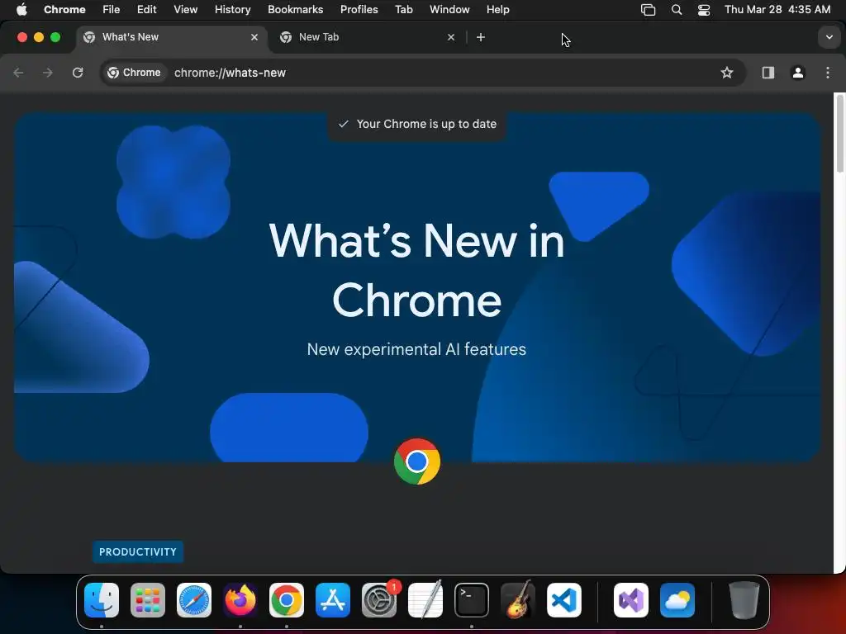Open the Chrome side panel

(768, 73)
